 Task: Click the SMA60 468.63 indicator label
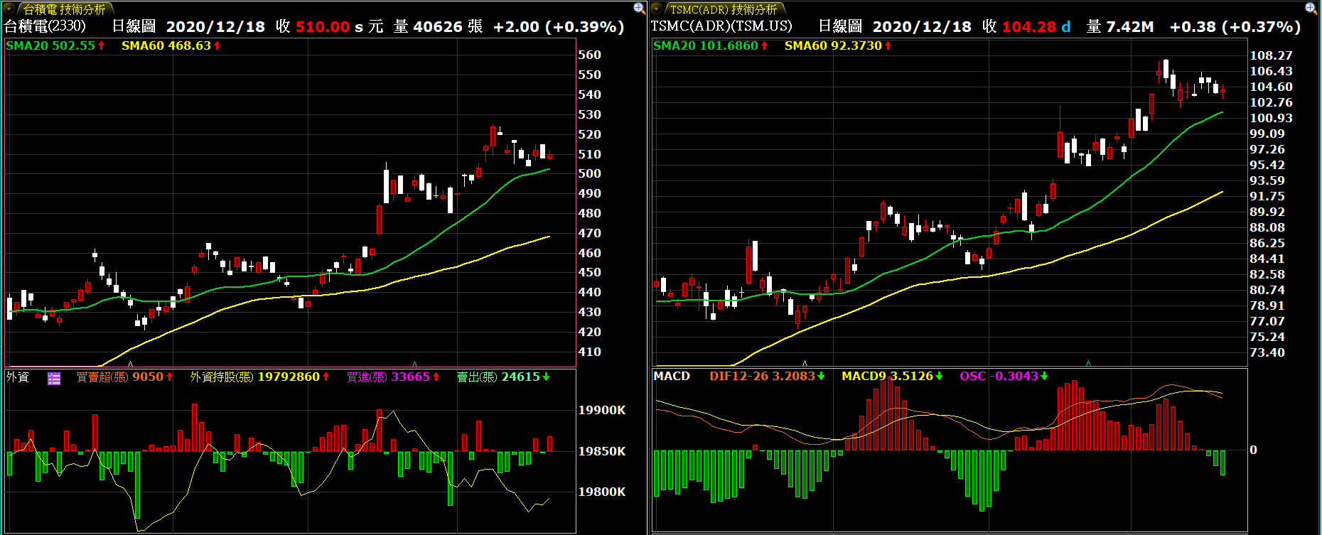(x=171, y=45)
